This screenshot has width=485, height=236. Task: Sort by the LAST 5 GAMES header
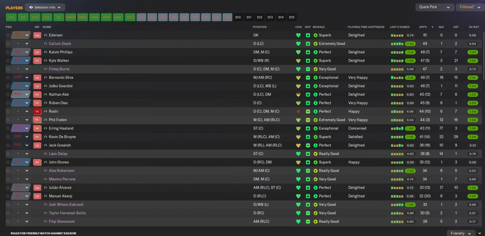pos(400,27)
